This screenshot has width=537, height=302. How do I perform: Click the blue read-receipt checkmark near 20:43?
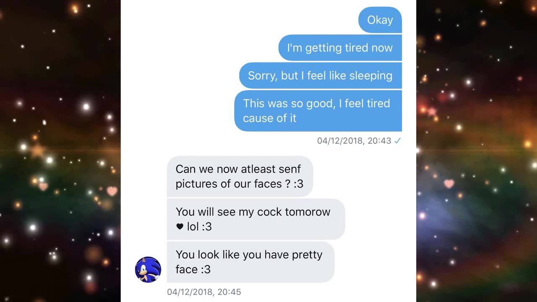pyautogui.click(x=396, y=141)
